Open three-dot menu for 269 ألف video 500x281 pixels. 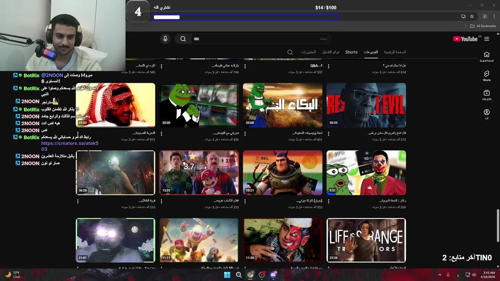point(329,201)
